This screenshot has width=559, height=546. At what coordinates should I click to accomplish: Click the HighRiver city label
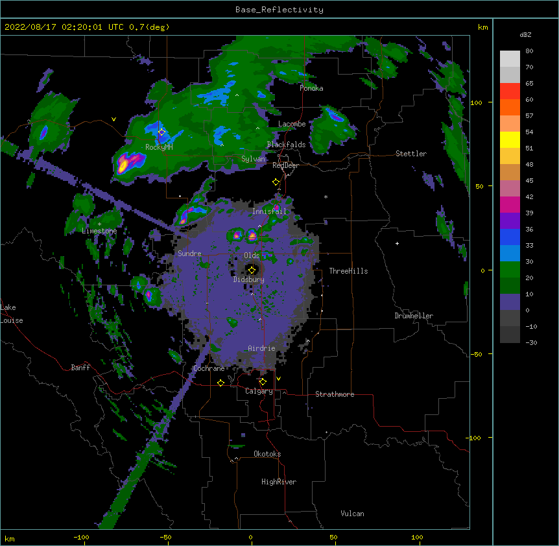(279, 482)
